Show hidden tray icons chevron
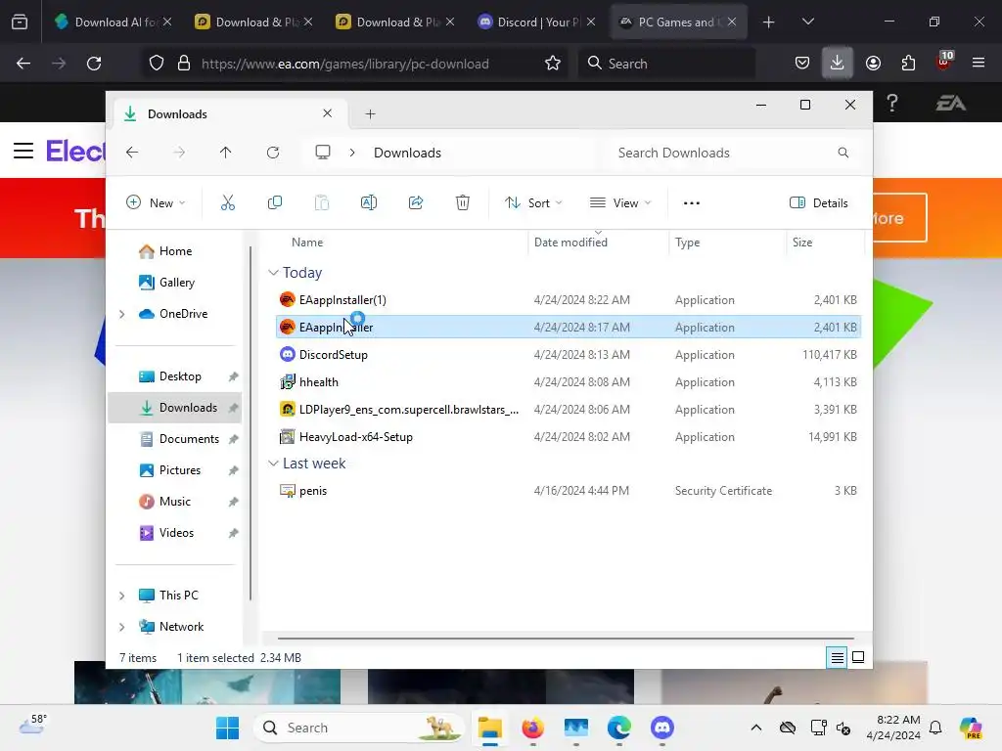Screen dimensions: 1002x751 (756, 728)
